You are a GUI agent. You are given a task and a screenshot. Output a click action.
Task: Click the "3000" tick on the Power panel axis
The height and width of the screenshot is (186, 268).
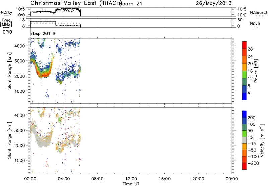(x=20, y=61)
